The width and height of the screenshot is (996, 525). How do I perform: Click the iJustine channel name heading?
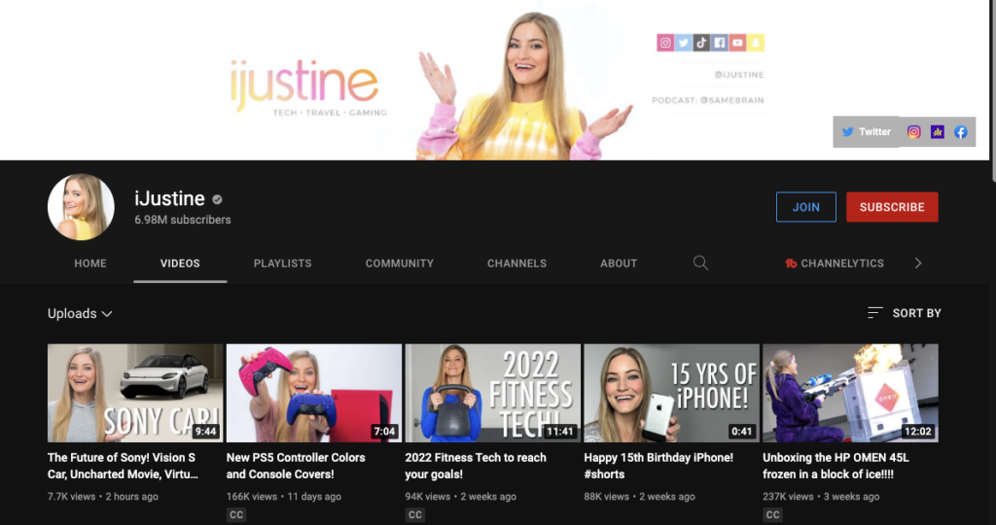[x=169, y=198]
